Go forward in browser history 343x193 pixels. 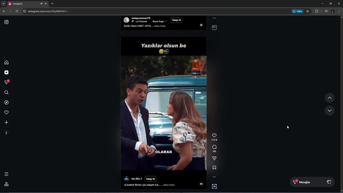tap(10, 11)
